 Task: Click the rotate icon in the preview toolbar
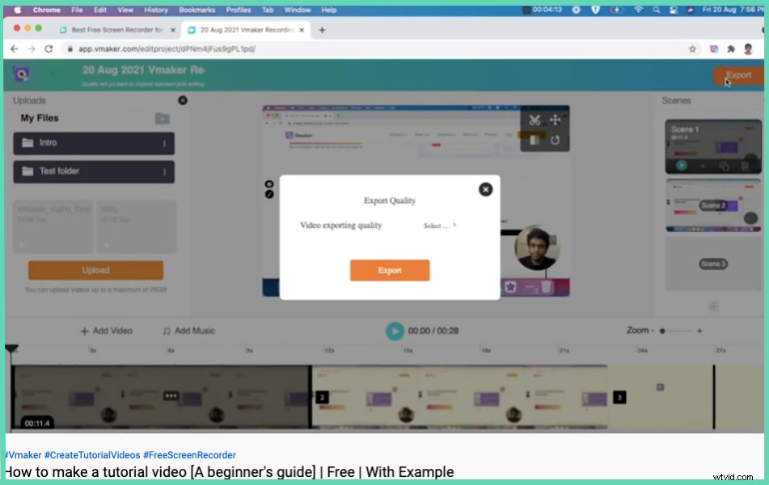click(556, 140)
